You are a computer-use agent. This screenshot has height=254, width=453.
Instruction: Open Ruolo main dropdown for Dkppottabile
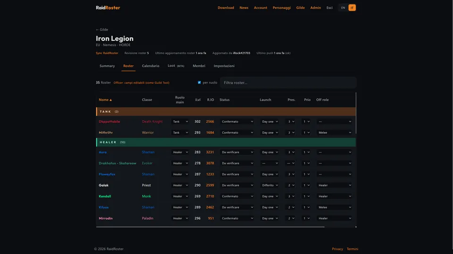[180, 121]
